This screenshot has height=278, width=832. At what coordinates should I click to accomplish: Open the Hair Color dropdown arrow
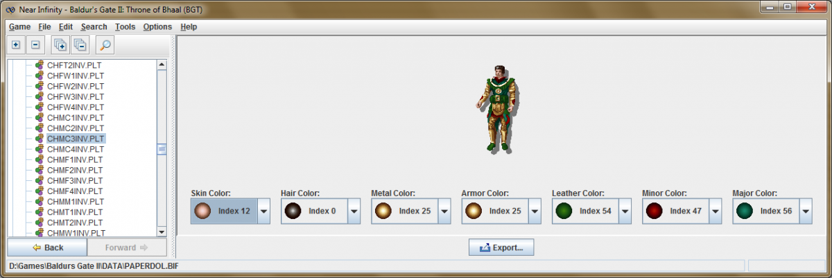click(x=354, y=211)
